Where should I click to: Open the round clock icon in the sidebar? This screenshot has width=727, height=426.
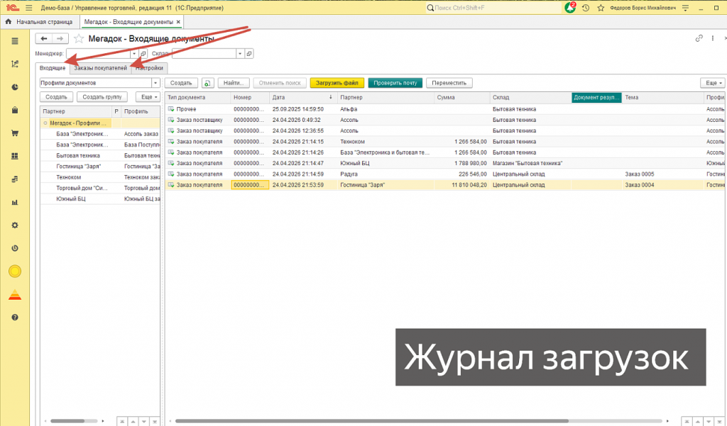(15, 248)
